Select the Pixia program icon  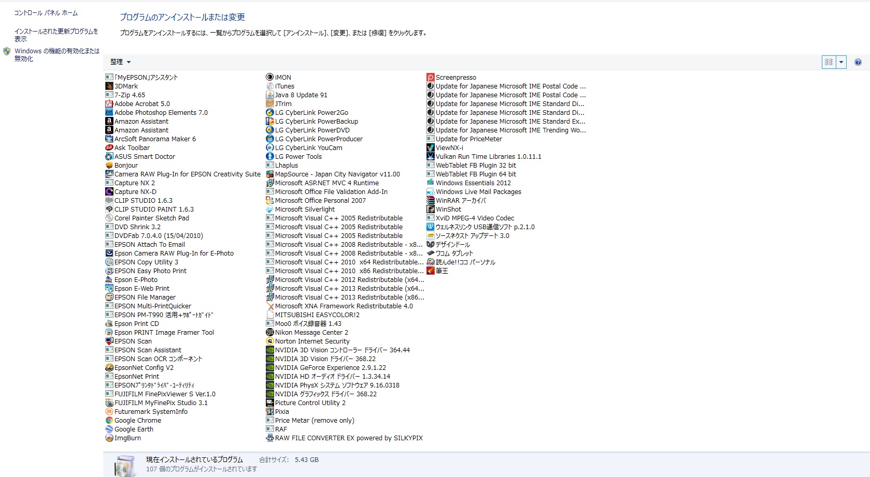tap(270, 412)
